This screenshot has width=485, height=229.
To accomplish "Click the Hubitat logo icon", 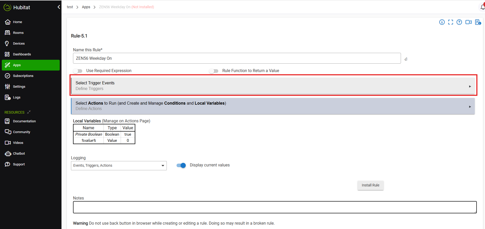I will (x=7, y=7).
